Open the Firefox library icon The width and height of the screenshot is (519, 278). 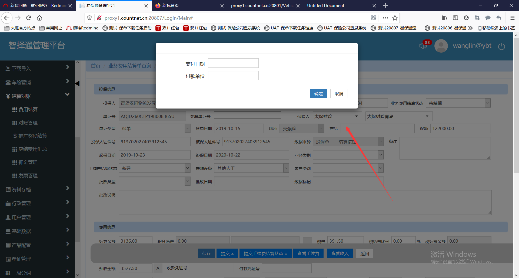click(x=445, y=18)
